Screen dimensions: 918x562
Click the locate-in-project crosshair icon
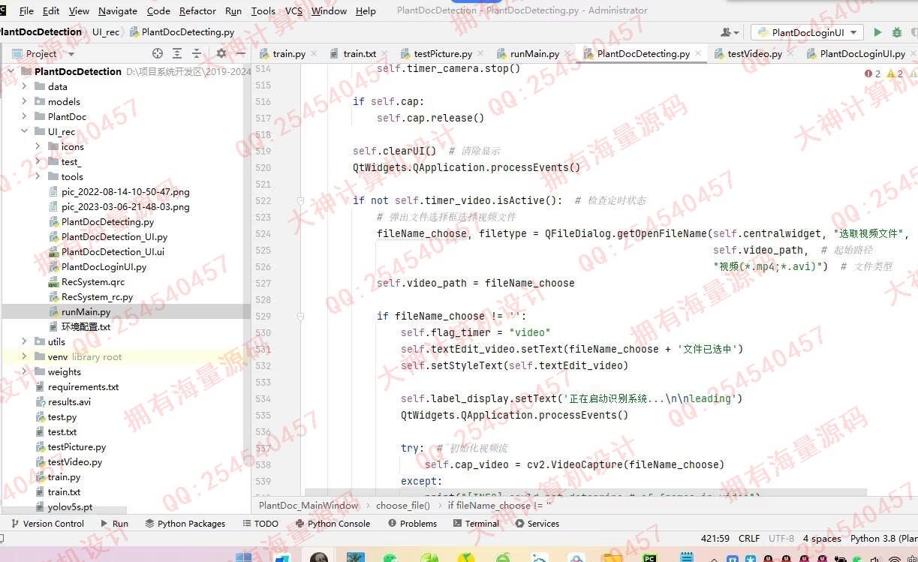(157, 53)
